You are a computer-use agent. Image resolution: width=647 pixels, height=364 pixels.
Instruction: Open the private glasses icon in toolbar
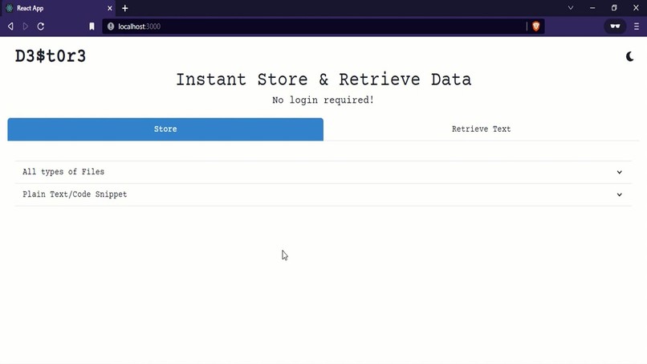tap(615, 27)
